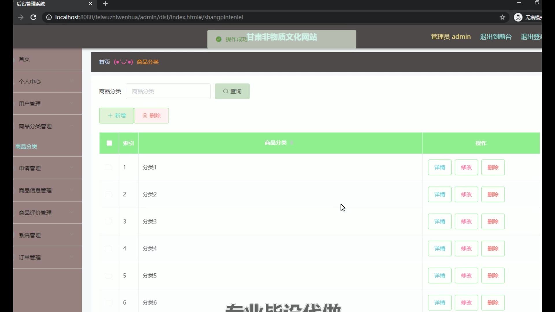Close the 后台管理系统 browser tab

click(x=90, y=4)
